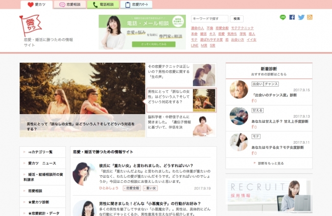332x216 pixels.
Task: Open the 本命 tag link
Action: 194,34
